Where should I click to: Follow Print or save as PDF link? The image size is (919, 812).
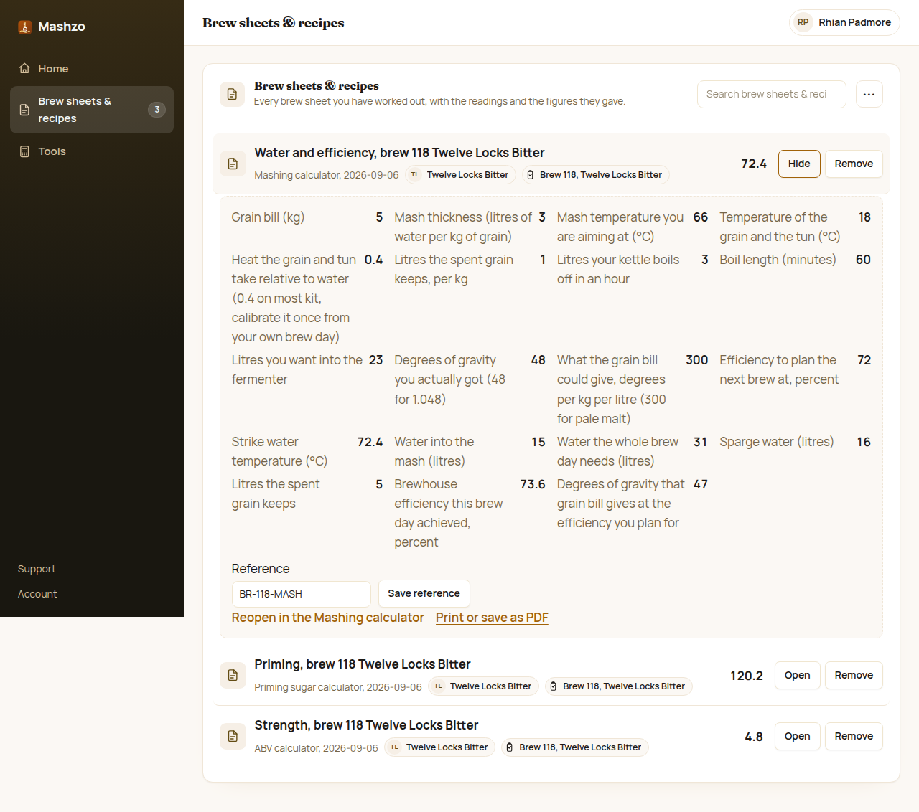(x=492, y=618)
